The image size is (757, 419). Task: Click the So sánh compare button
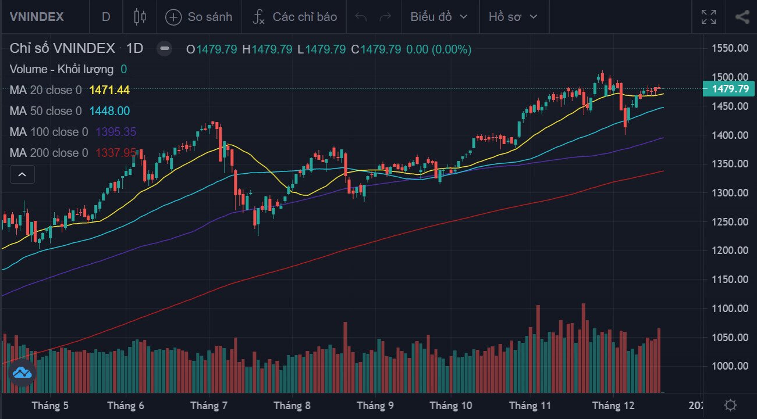coord(199,17)
